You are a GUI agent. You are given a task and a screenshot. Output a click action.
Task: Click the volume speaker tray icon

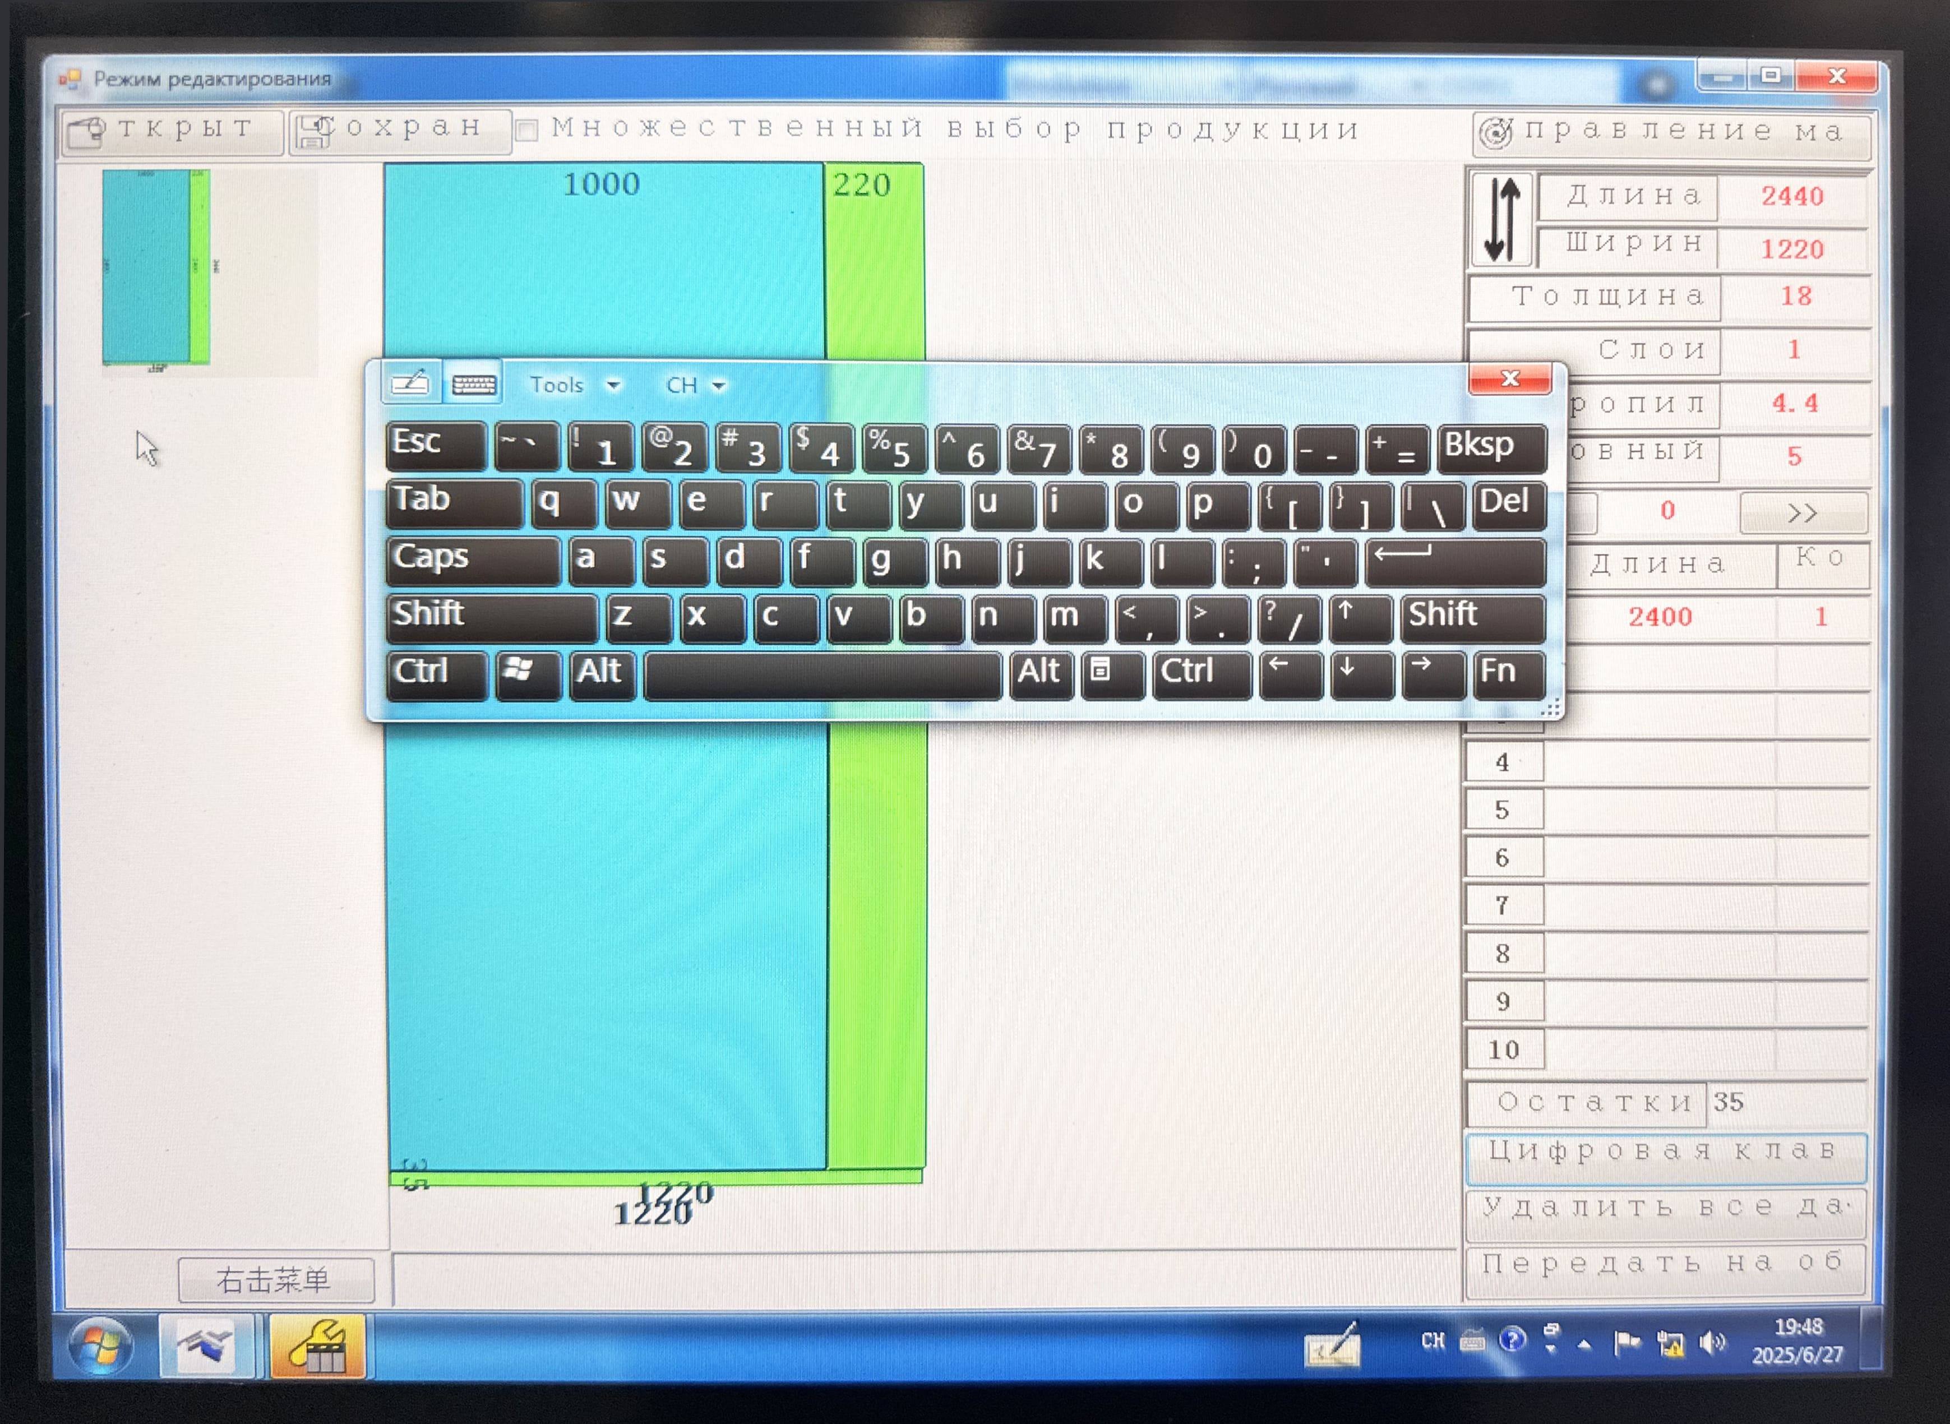[1711, 1342]
